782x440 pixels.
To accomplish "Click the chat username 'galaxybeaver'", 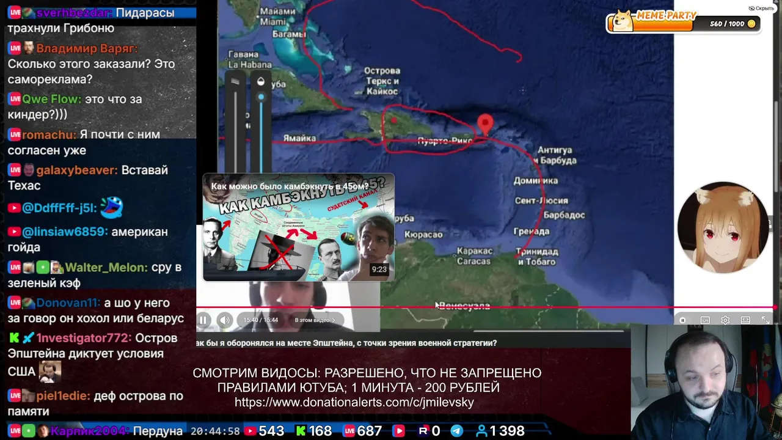I will click(x=76, y=170).
